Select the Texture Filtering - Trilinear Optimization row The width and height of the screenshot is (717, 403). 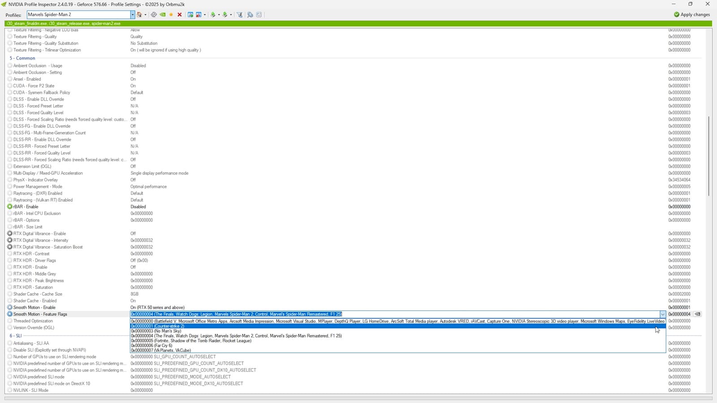pyautogui.click(x=354, y=50)
